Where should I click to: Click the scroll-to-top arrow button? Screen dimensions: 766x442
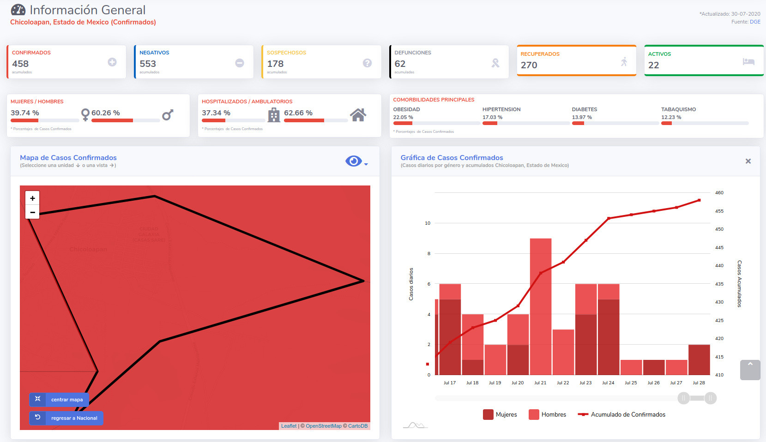[x=750, y=370]
